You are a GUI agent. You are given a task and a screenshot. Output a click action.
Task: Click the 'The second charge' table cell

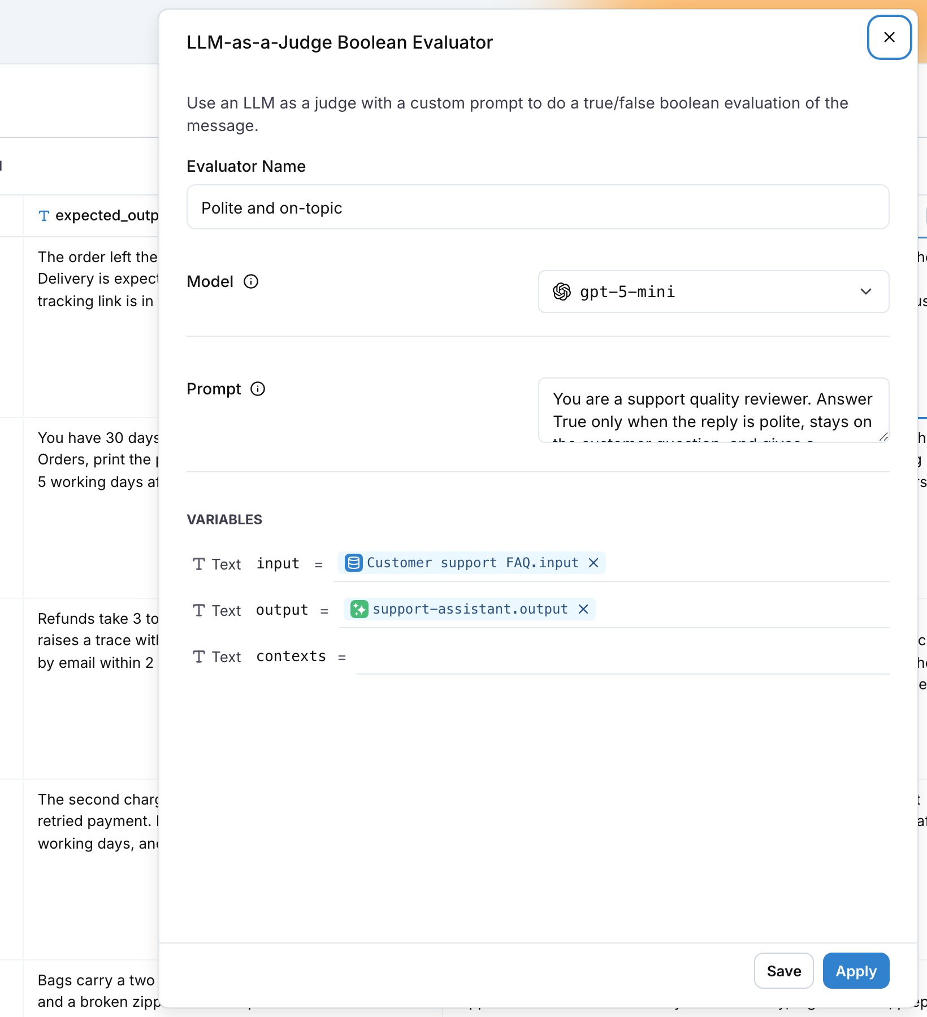tap(92, 869)
